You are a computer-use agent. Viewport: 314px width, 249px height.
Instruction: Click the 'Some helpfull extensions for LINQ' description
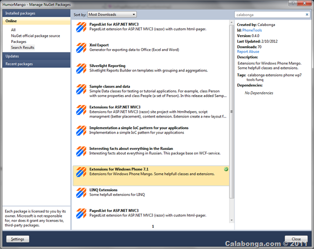tap(117, 194)
